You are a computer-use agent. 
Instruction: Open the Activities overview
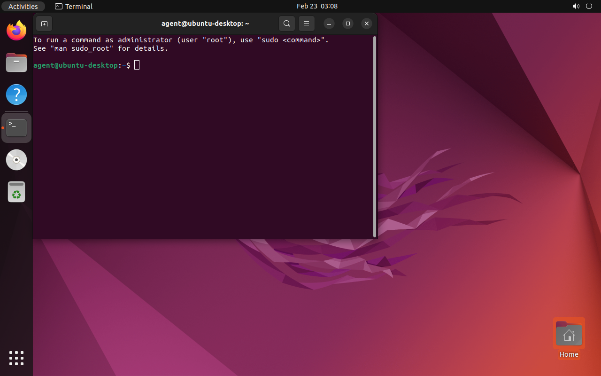23,6
